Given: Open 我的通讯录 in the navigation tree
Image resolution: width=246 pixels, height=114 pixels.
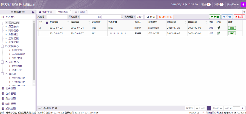Looking at the screenshot, I should click(19, 78).
